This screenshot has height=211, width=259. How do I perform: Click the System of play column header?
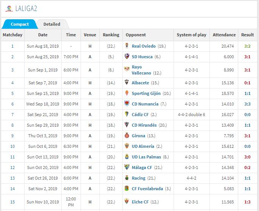pyautogui.click(x=191, y=35)
